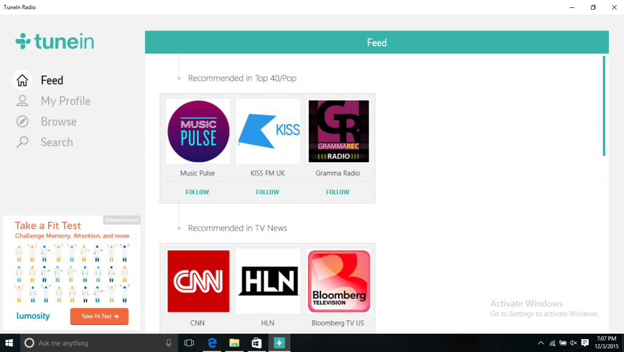This screenshot has height=352, width=624.
Task: Click the TuneIn logo
Action: [x=54, y=41]
